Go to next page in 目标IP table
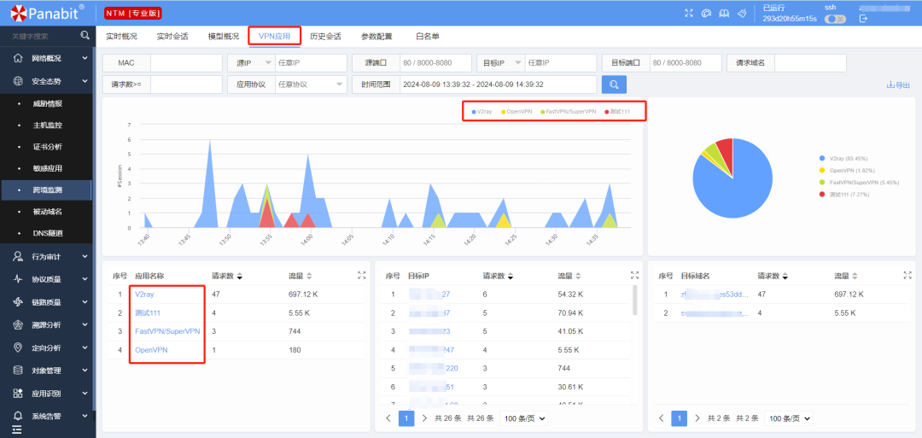The width and height of the screenshot is (922, 438). (x=424, y=418)
